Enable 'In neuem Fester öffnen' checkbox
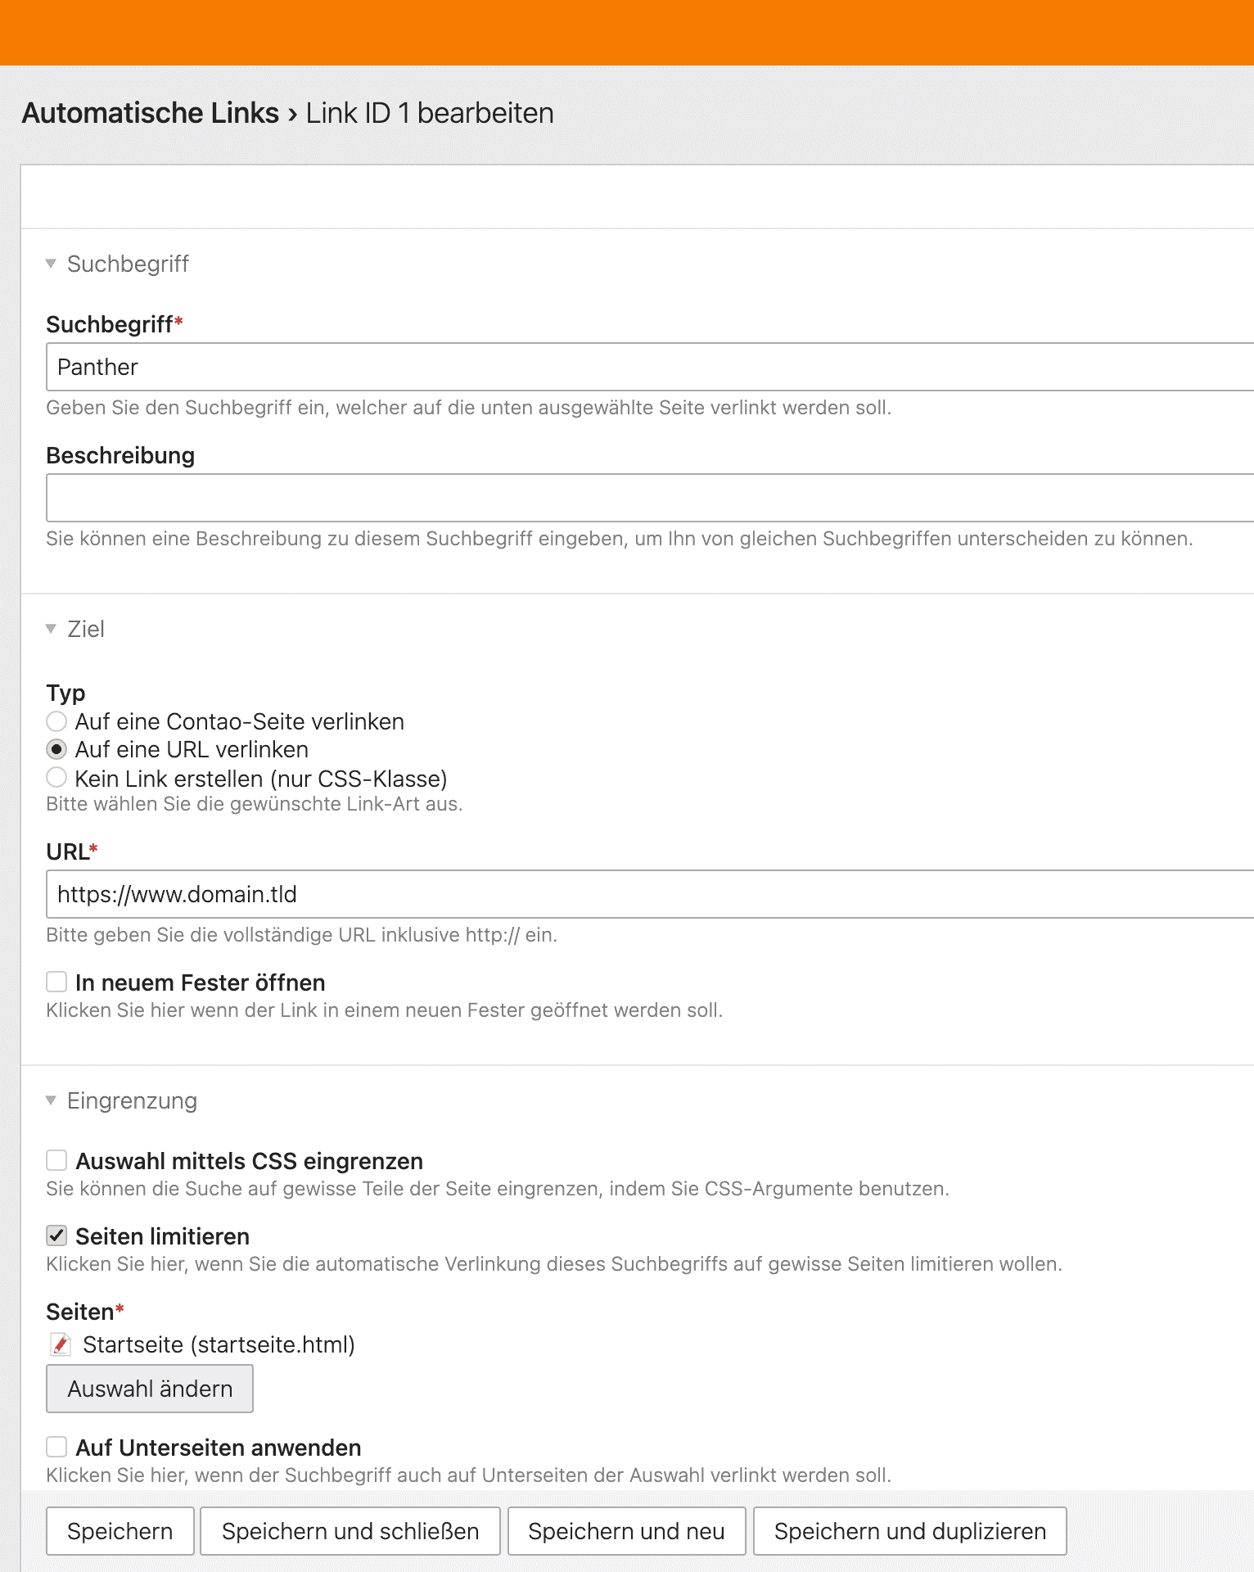This screenshot has height=1572, width=1254. [x=56, y=982]
